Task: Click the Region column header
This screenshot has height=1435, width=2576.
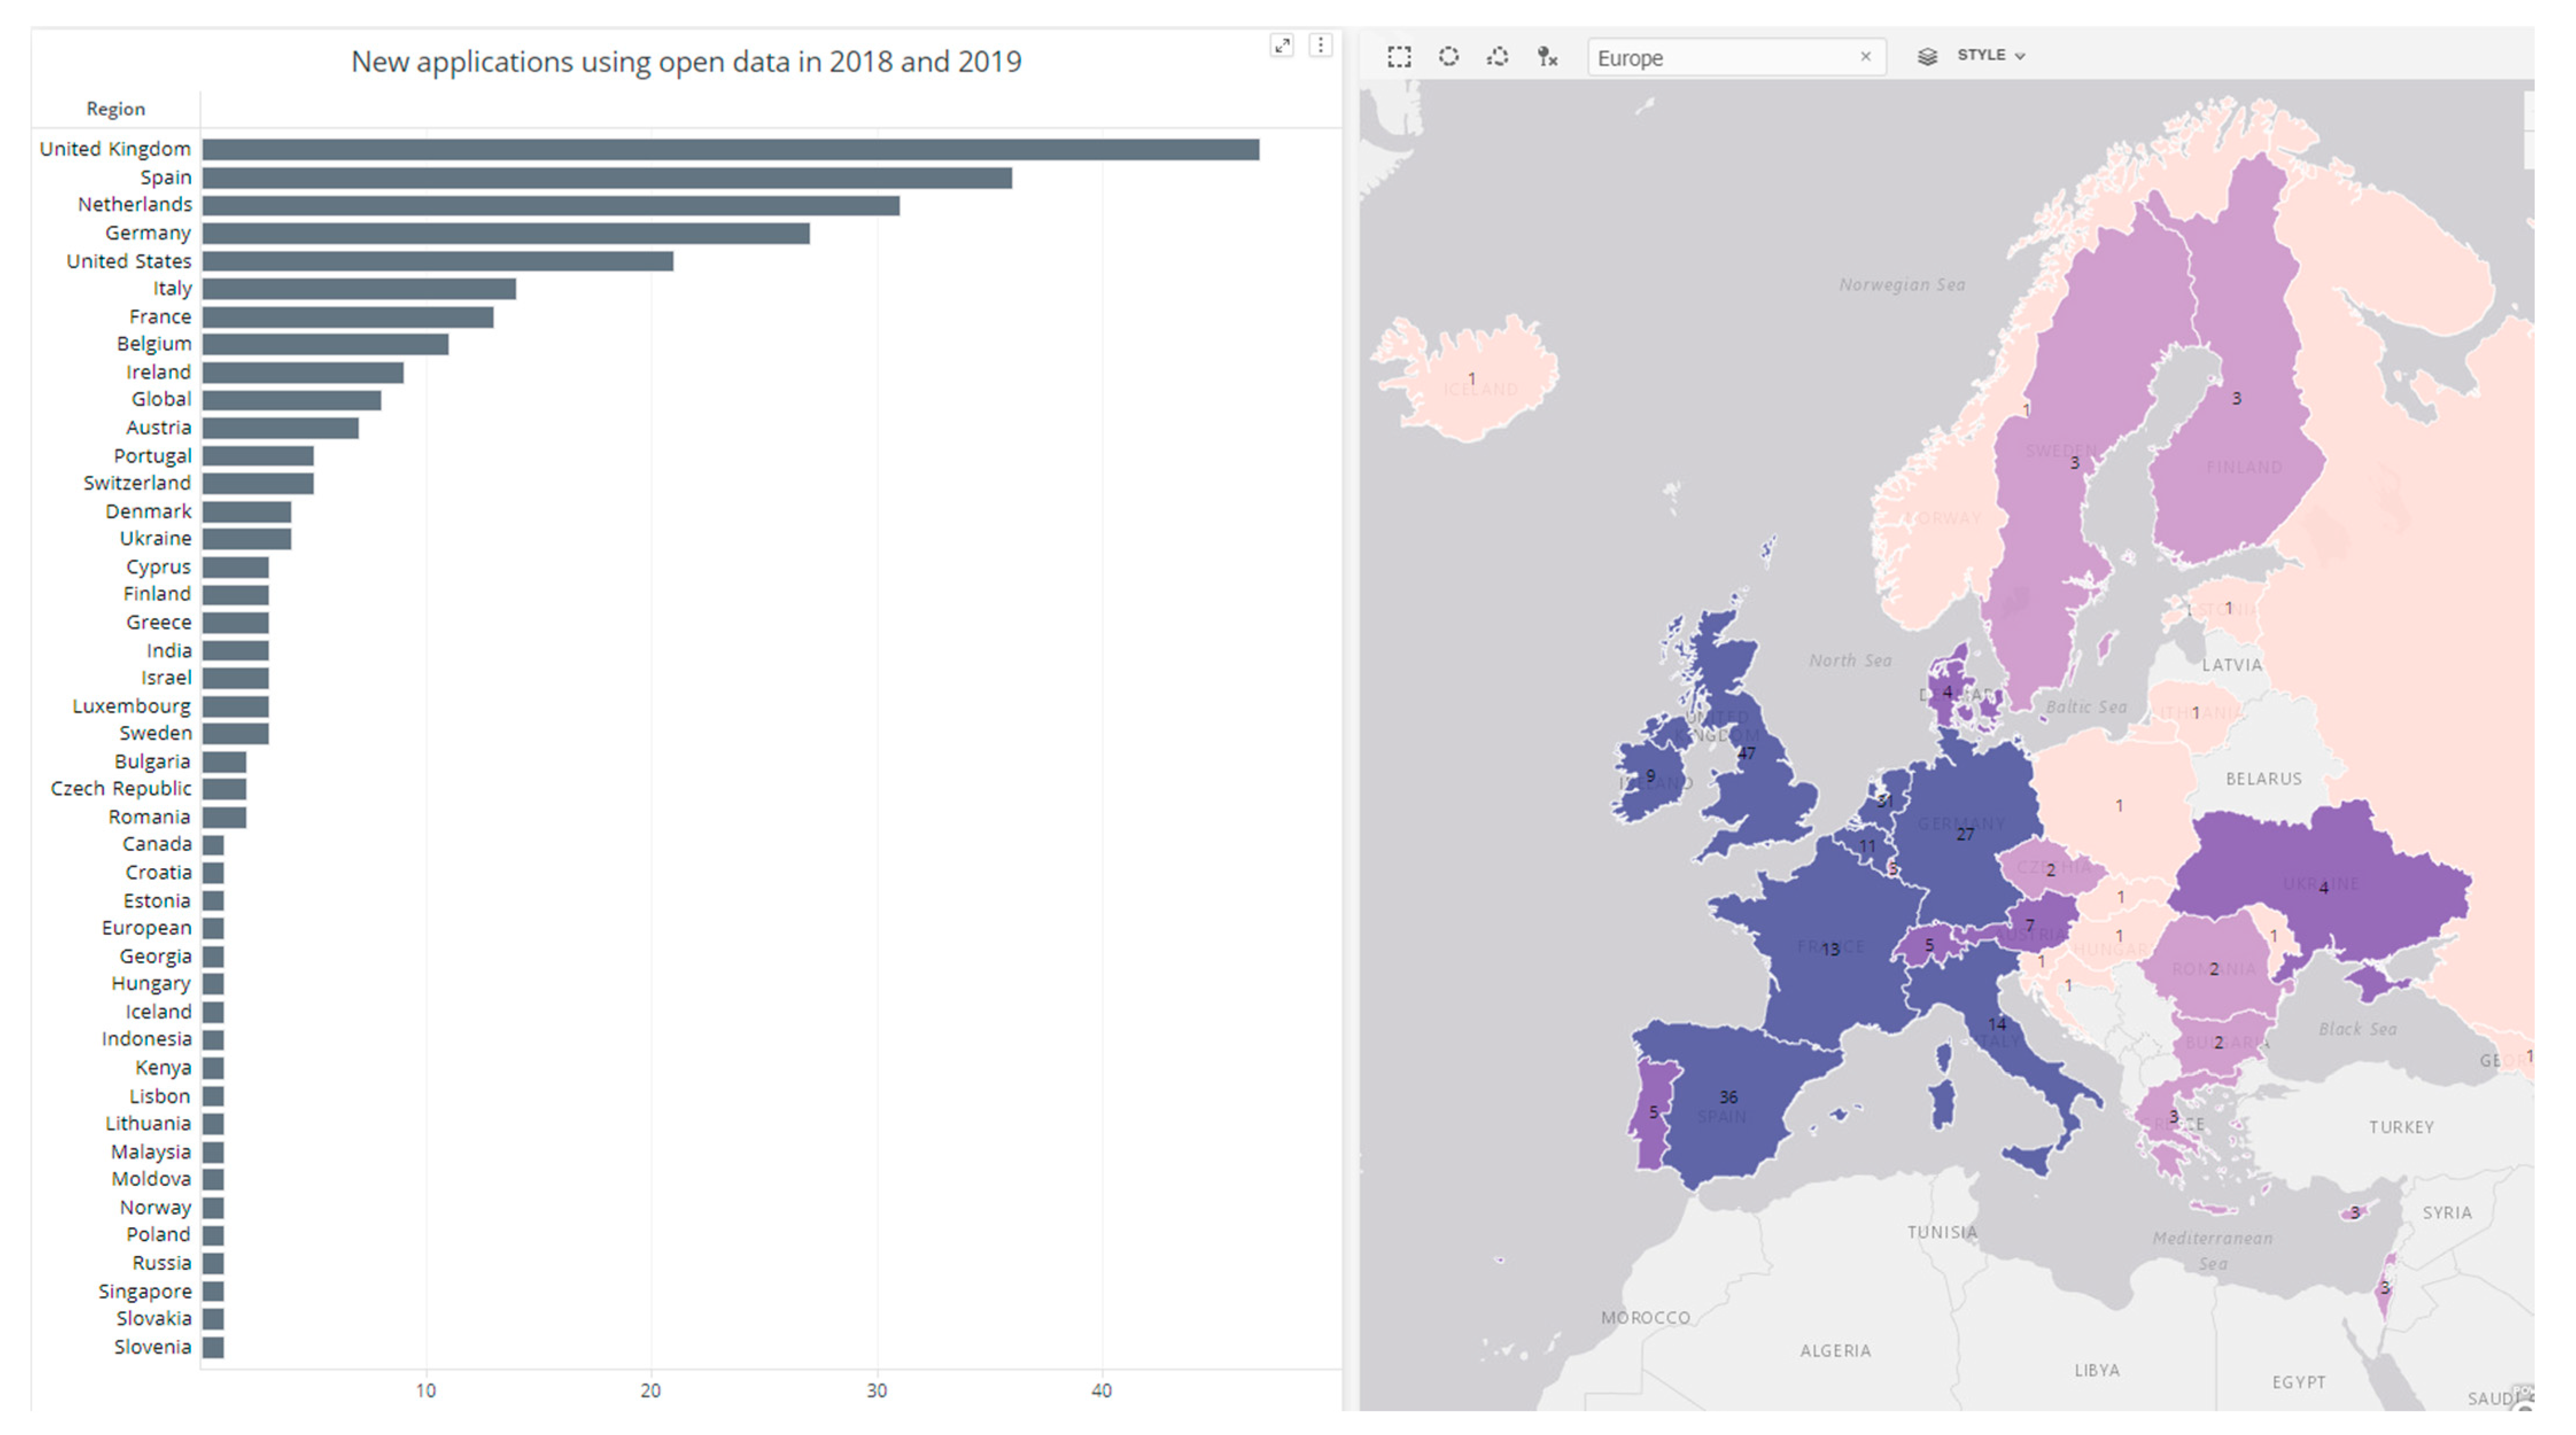Action: pos(115,109)
